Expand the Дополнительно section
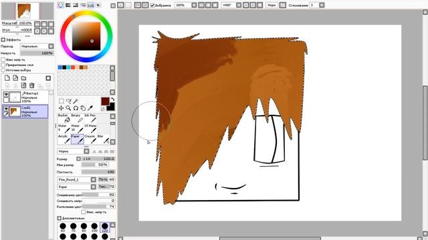 click(x=59, y=218)
